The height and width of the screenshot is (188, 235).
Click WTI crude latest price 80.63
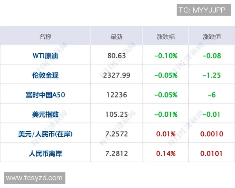coord(117,56)
